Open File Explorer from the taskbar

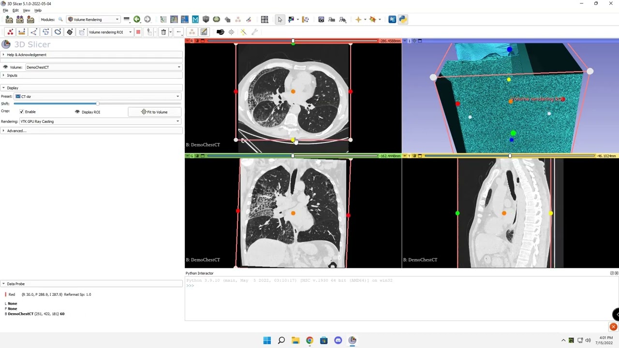tap(295, 340)
